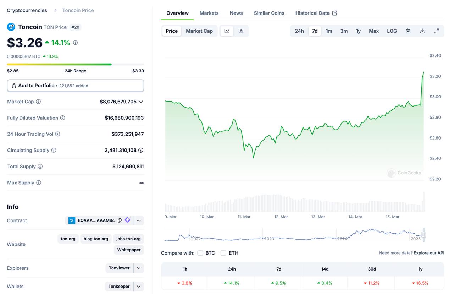Switch to Markets tab
The width and height of the screenshot is (454, 294).
(x=209, y=13)
